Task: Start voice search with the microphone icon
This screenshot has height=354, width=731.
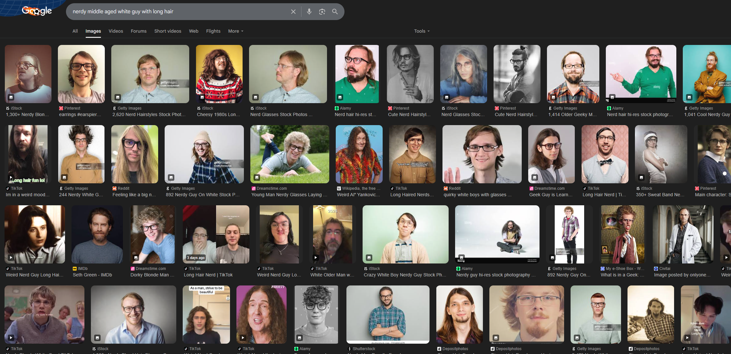Action: [309, 12]
